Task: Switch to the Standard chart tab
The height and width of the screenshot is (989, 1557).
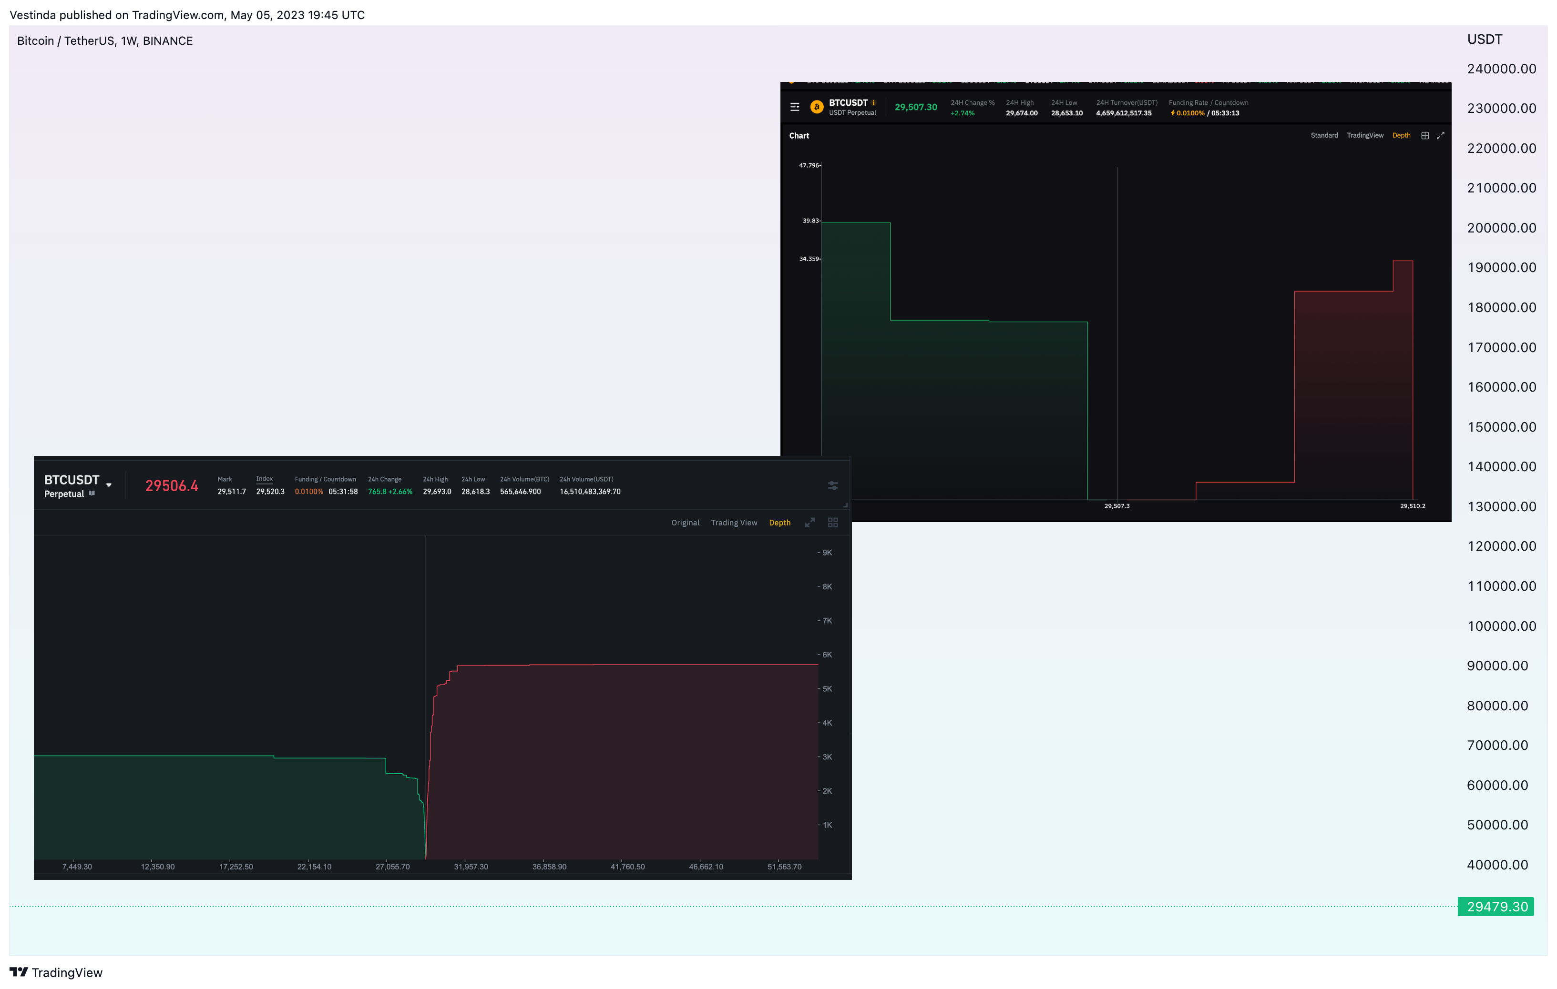Action: click(1324, 136)
